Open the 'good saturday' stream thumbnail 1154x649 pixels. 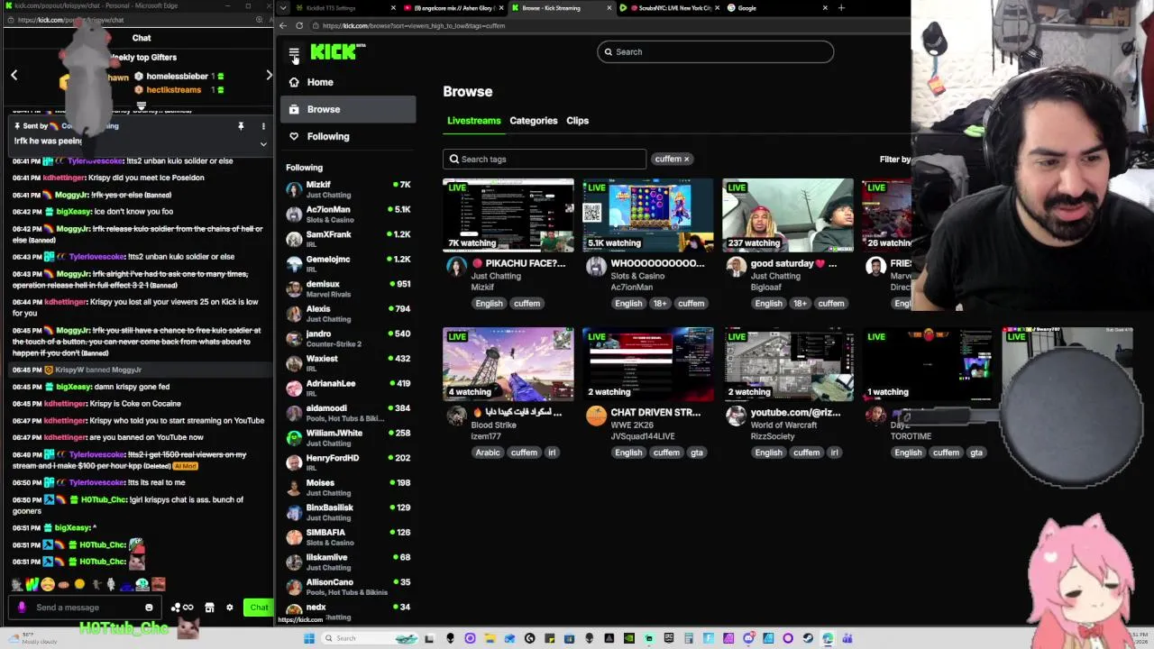point(787,215)
